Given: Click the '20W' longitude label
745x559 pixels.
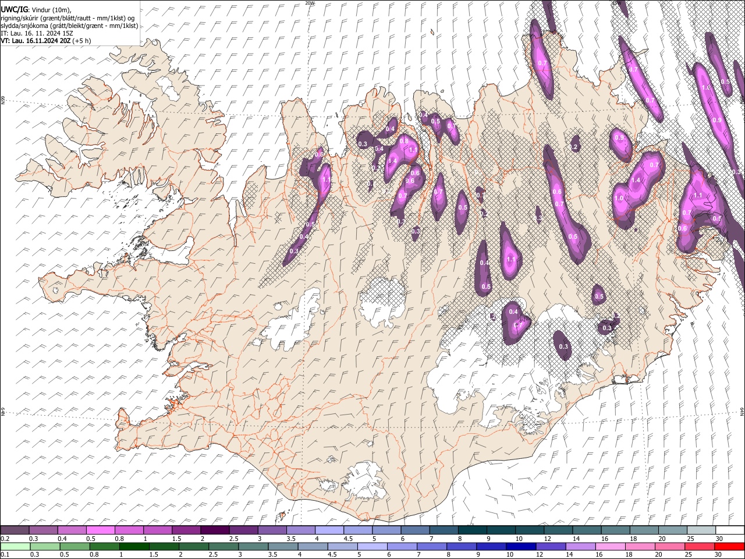Looking at the screenshot, I should pyautogui.click(x=310, y=3).
